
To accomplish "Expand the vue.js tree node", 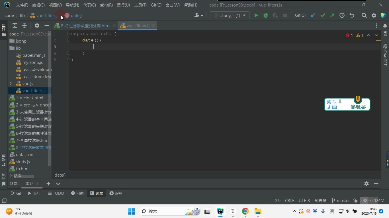I will click(11, 83).
